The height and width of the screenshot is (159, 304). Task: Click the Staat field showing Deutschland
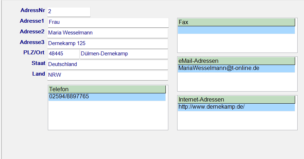(x=108, y=65)
